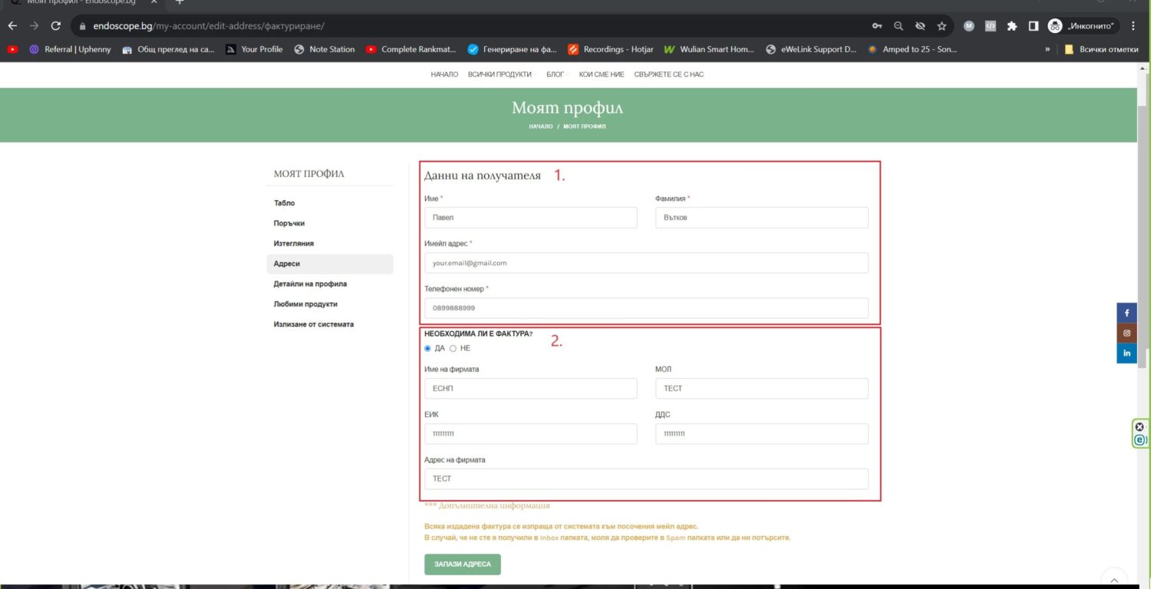Open the Note Station bookmark
1151x589 pixels.
325,49
